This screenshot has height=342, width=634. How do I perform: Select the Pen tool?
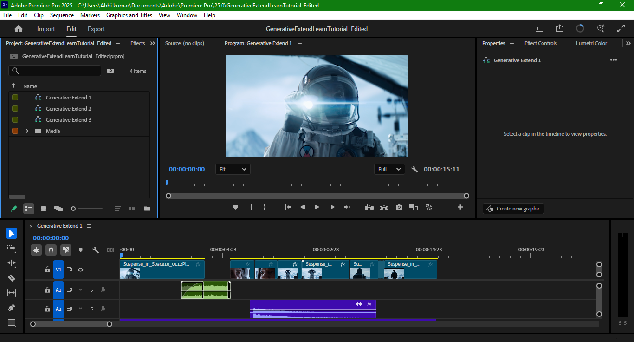(12, 308)
